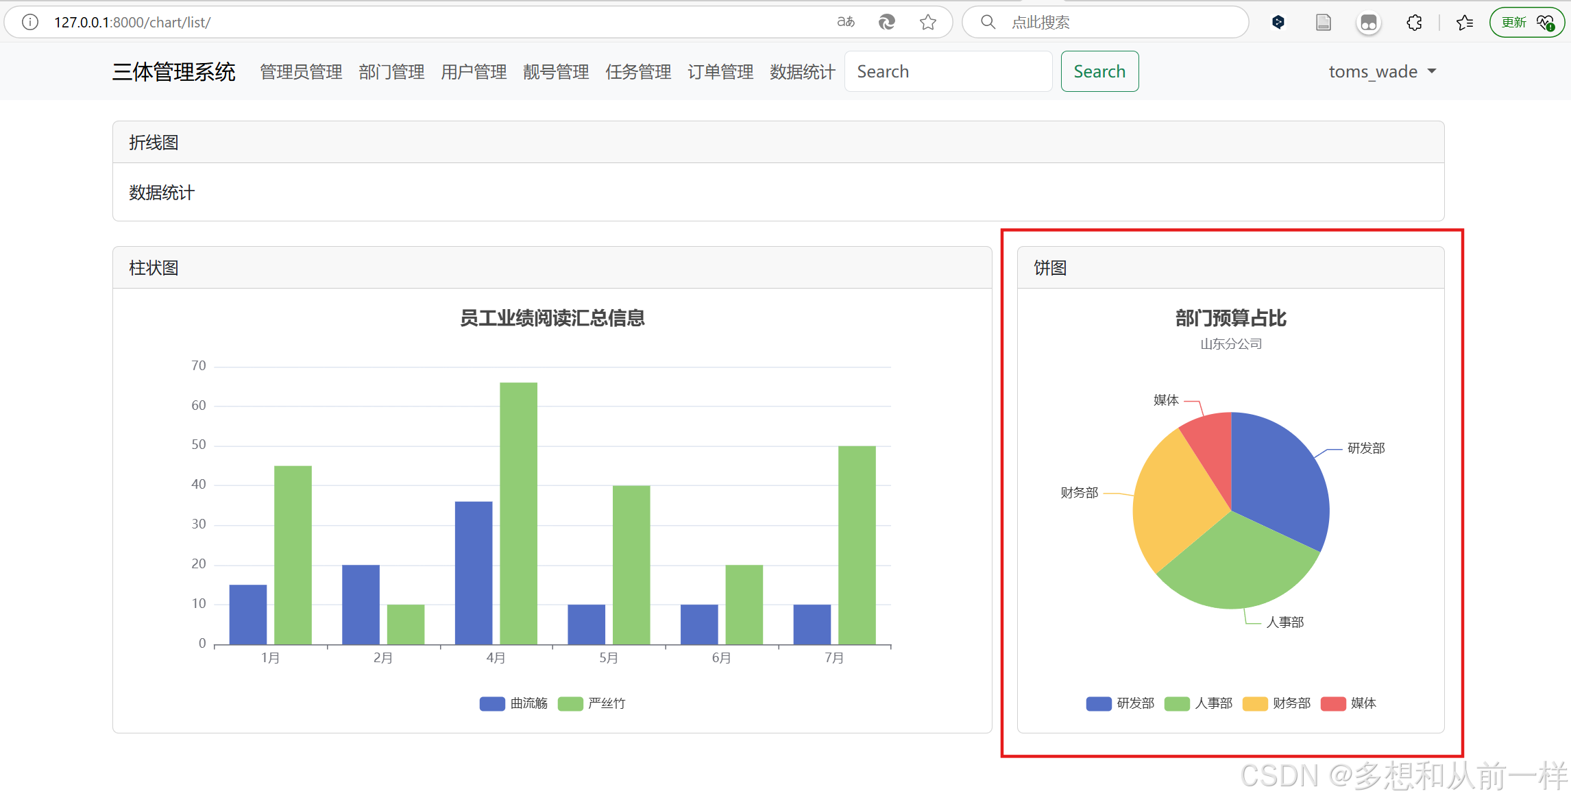Toggle 媒体 slice via pie legend
Viewport: 1571px width, 802px height.
[x=1348, y=703]
